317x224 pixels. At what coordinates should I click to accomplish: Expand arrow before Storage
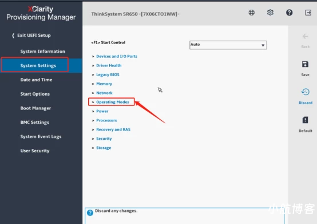pos(93,148)
